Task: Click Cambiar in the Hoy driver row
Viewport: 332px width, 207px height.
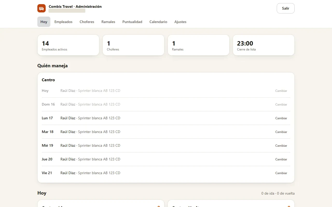Action: coord(281,91)
